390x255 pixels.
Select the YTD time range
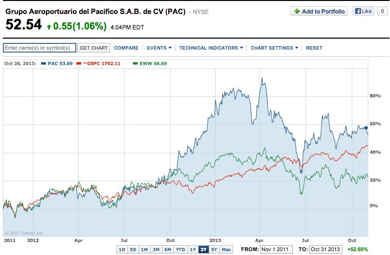pyautogui.click(x=180, y=249)
